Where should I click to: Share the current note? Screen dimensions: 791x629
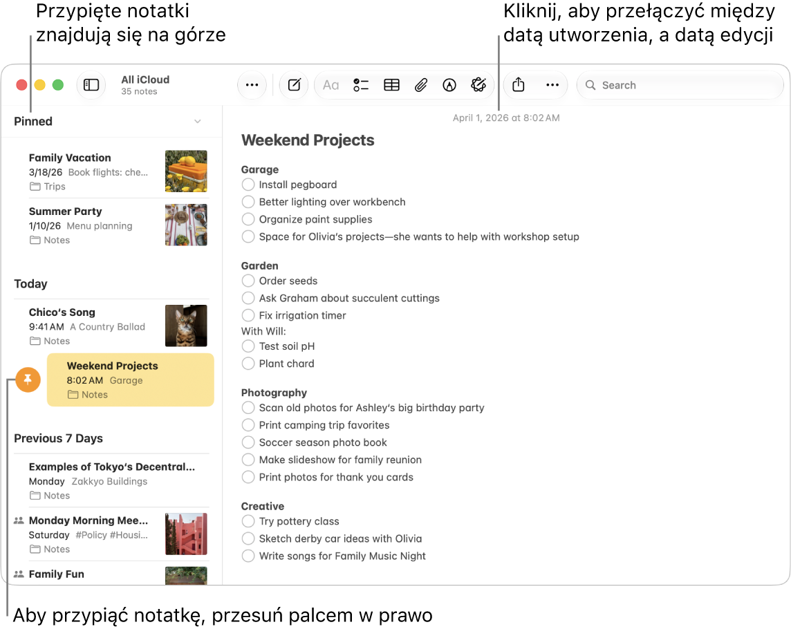coord(519,85)
